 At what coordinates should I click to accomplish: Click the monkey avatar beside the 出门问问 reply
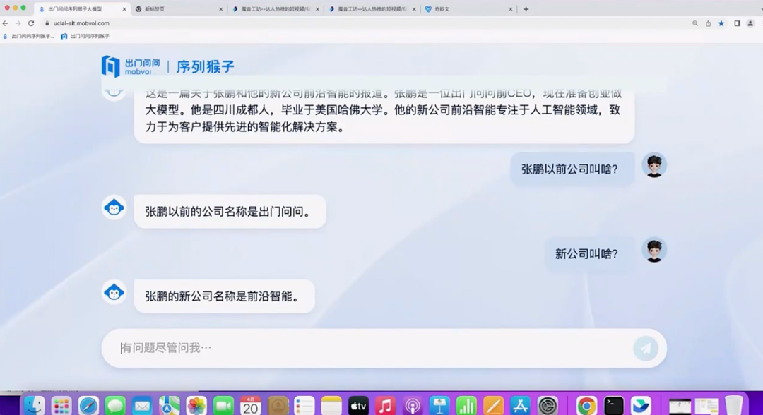114,207
